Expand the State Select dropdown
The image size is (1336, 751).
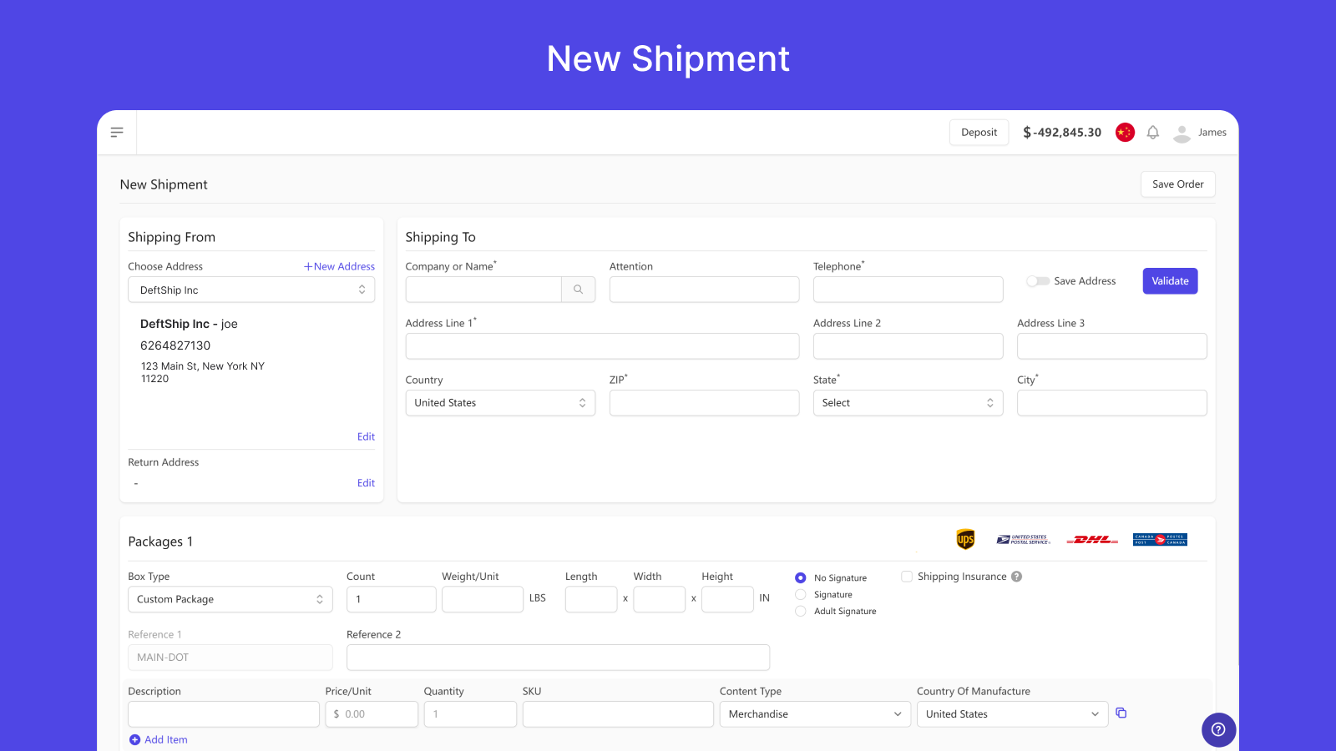[x=908, y=402]
